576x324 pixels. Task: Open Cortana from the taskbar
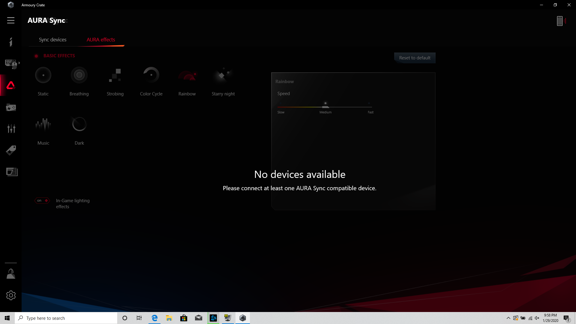click(125, 318)
